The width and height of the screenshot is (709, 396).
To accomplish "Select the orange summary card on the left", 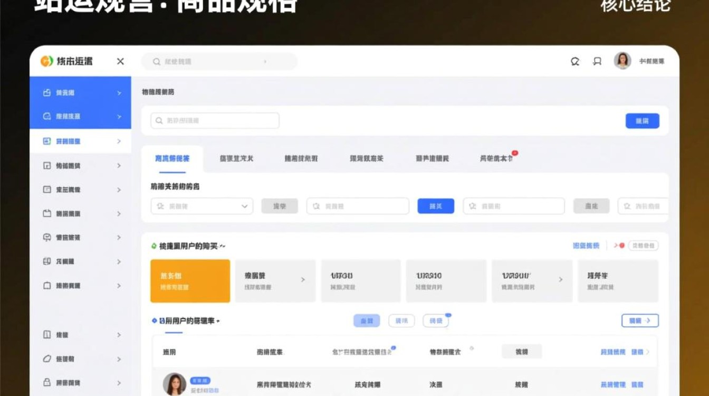I will 190,280.
